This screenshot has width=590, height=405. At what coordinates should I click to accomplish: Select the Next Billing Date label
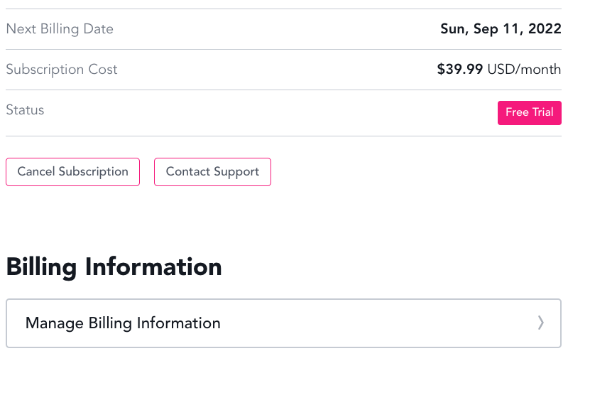pos(60,29)
